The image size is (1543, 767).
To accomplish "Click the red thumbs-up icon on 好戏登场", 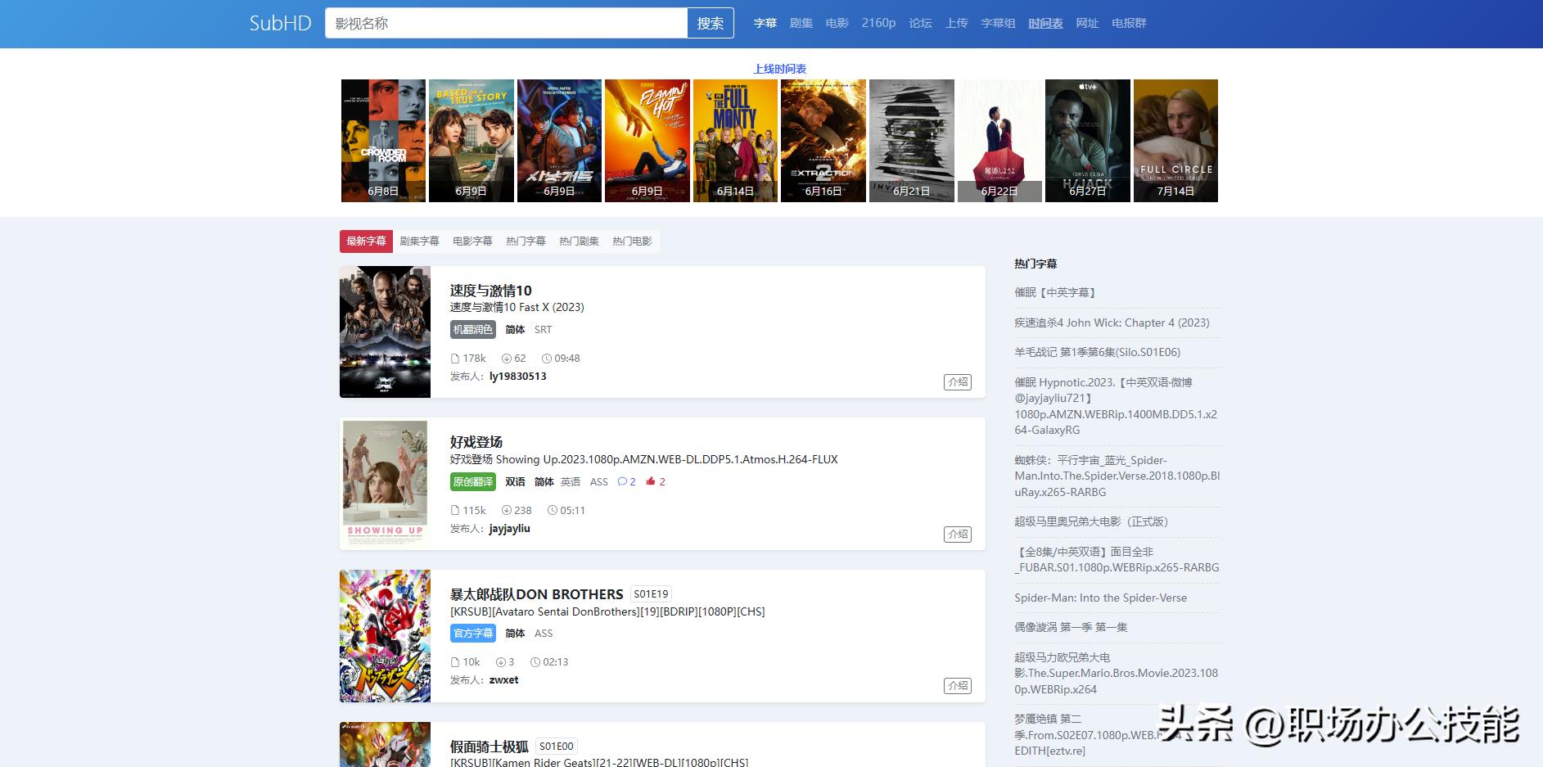I will tap(651, 482).
